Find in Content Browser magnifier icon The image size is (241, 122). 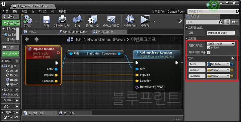[x=62, y=21]
